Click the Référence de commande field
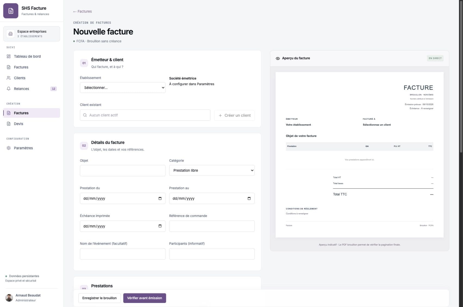This screenshot has width=463, height=307. [212, 226]
